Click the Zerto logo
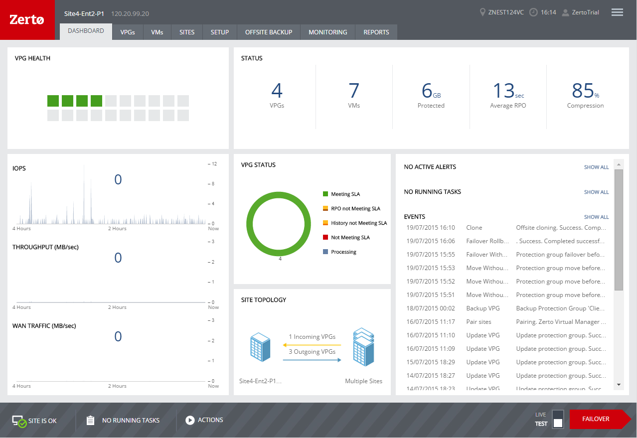 coord(27,20)
